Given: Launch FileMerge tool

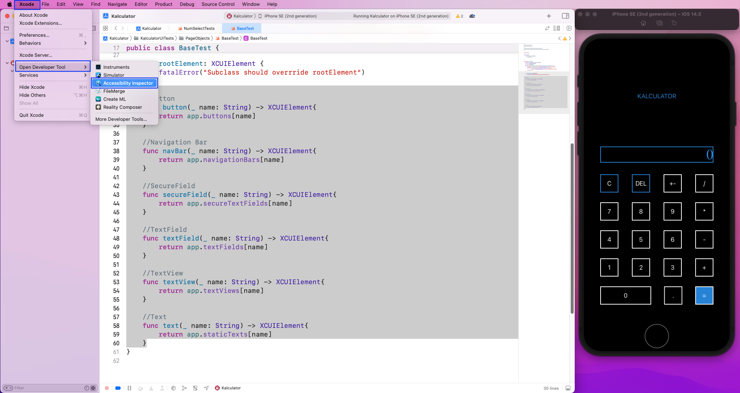Looking at the screenshot, I should click(114, 91).
